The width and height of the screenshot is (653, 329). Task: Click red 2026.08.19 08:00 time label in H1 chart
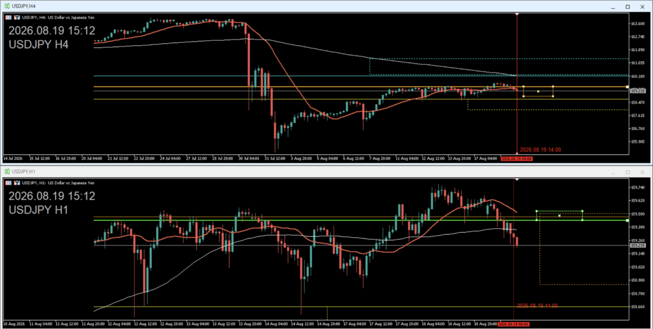[513, 324]
